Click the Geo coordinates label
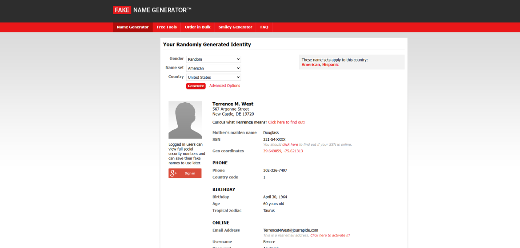 pos(228,151)
